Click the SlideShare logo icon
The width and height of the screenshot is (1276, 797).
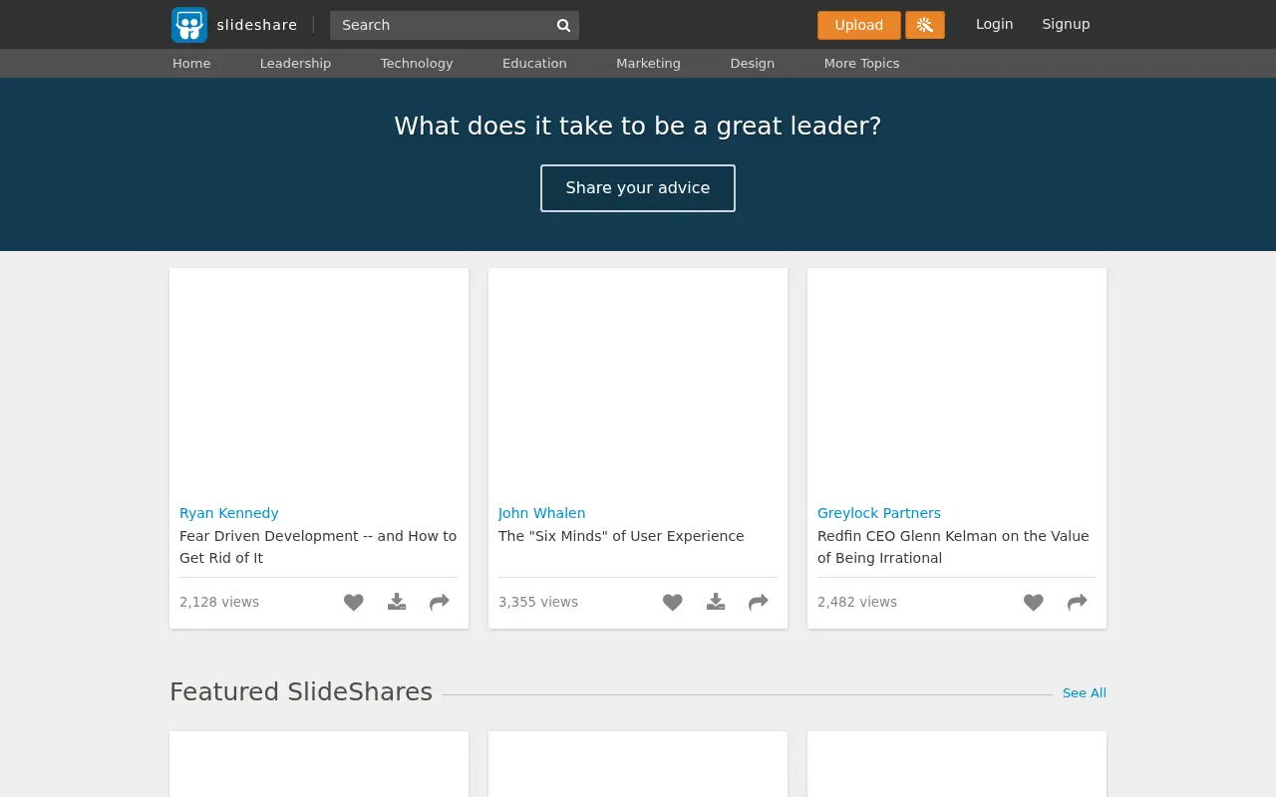[x=189, y=25]
